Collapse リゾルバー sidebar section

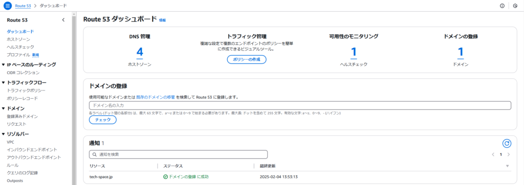[x=4, y=134]
